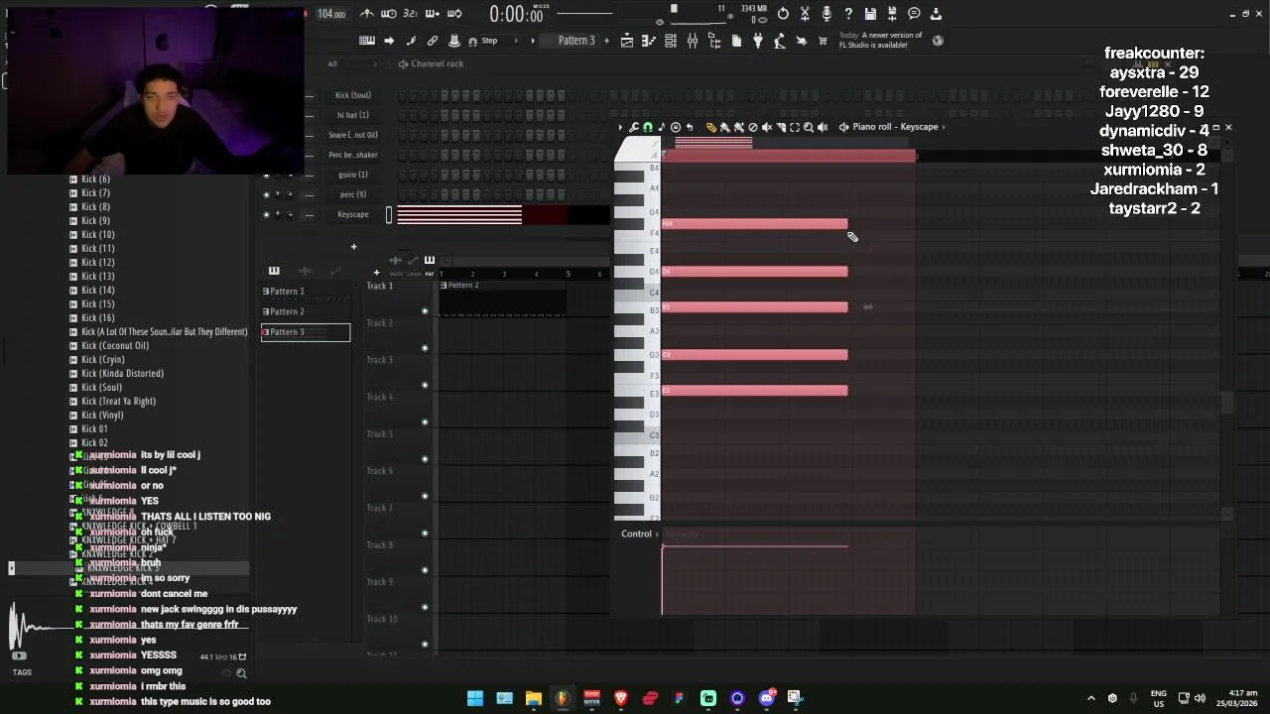Click the tempo 104.000 field
The image size is (1270, 714).
[x=331, y=14]
